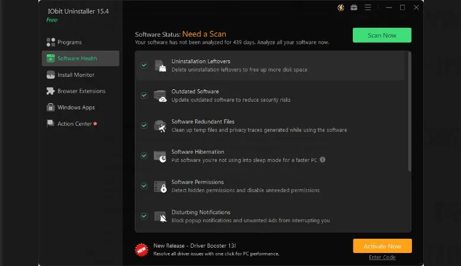Open the Programs section icon
Viewport: 461px width, 266px height.
click(x=51, y=42)
